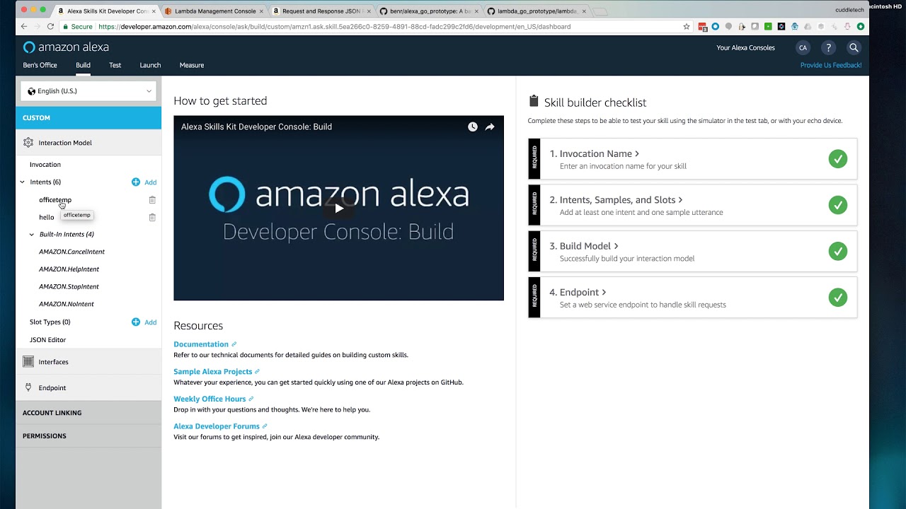
Task: Click the amazon alexa logo
Action: pyautogui.click(x=66, y=47)
